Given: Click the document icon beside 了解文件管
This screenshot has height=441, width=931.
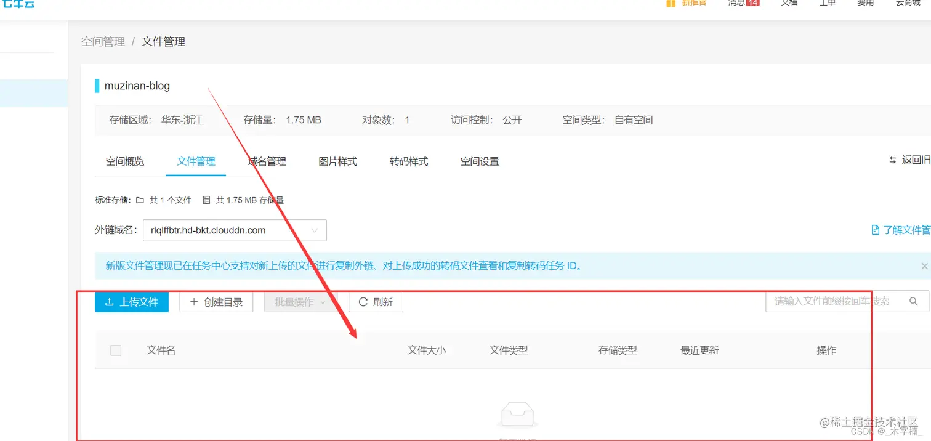Looking at the screenshot, I should tap(875, 230).
